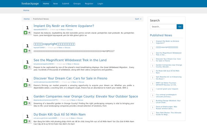Viewport: 207px width, 129px height.
Task: Open the Published News sidebar heading
Action: [161, 35]
